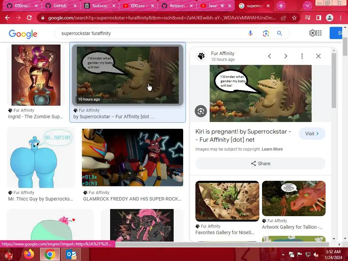Open the clock showing 3:52 AM

tap(333, 255)
